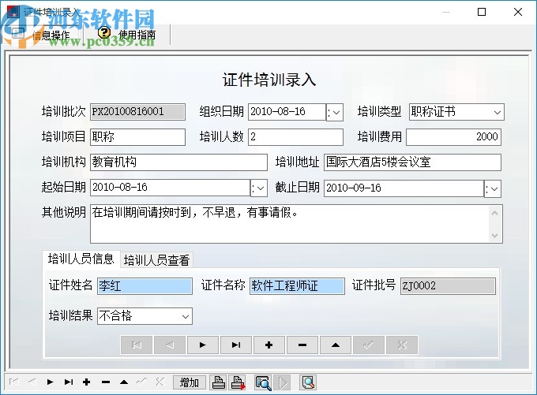
Task: Click 其他说明 text area
Action: [x=296, y=224]
